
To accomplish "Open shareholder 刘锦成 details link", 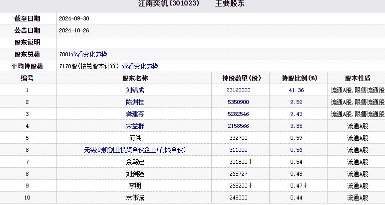I will pyautogui.click(x=135, y=90).
